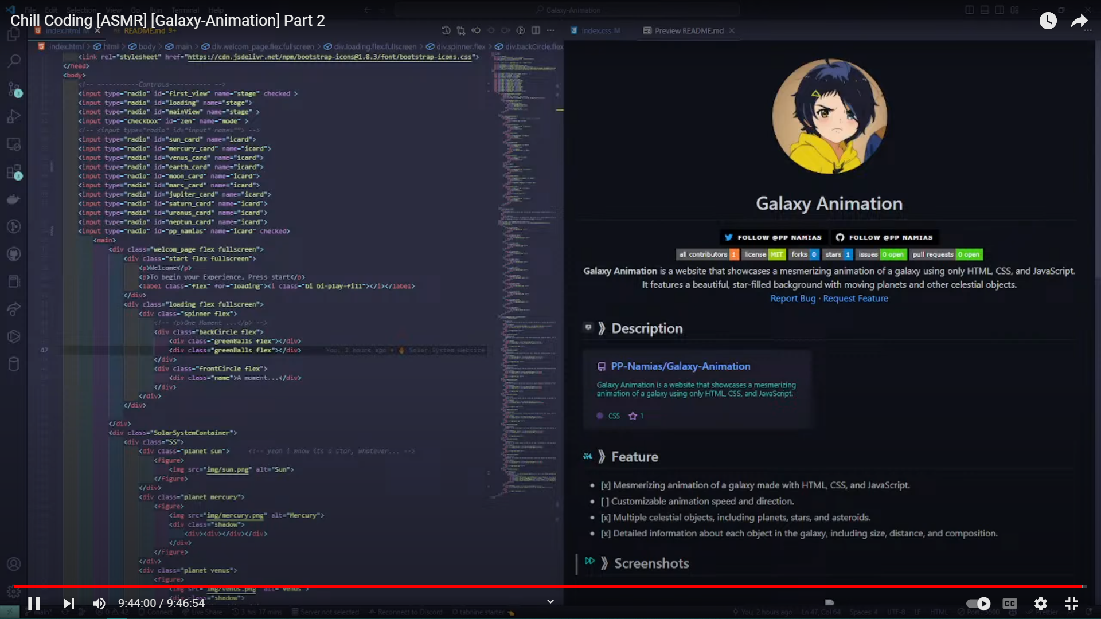Exit full screen mode
Screen dimensions: 1101x619
click(1072, 604)
